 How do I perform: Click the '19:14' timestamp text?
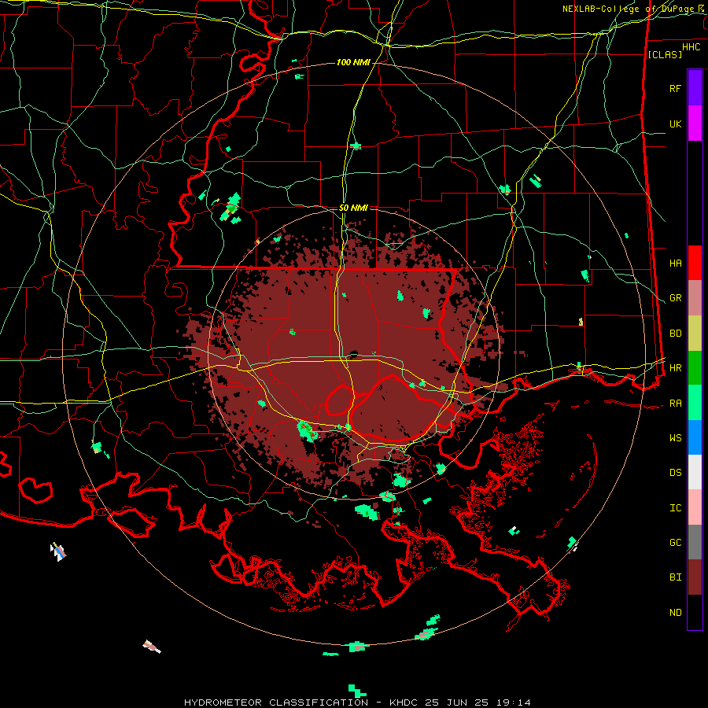pos(512,702)
